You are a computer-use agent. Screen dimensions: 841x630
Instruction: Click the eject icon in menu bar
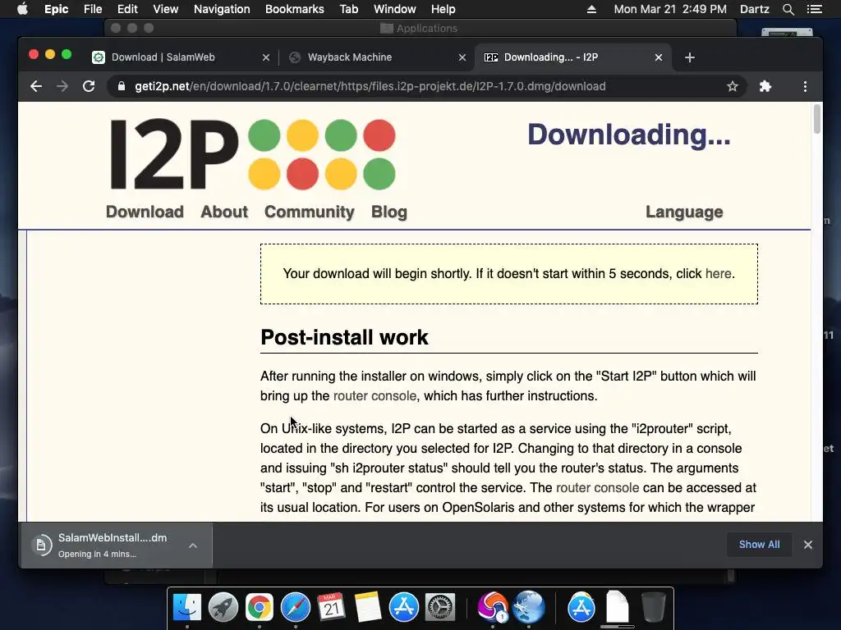tap(591, 9)
